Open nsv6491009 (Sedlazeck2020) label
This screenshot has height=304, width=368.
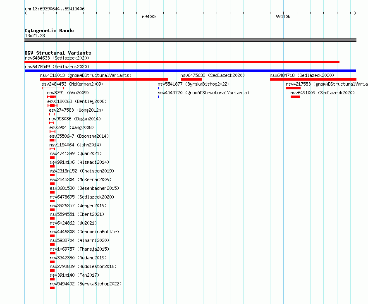click(323, 93)
